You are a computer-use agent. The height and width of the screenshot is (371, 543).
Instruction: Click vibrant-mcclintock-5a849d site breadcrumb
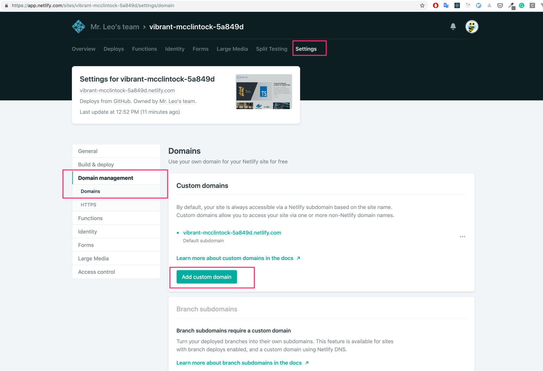(x=196, y=27)
